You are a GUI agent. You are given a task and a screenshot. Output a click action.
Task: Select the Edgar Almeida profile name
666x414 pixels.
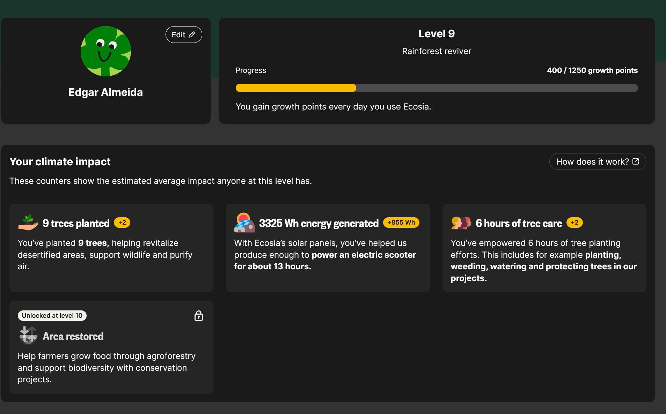click(x=105, y=92)
